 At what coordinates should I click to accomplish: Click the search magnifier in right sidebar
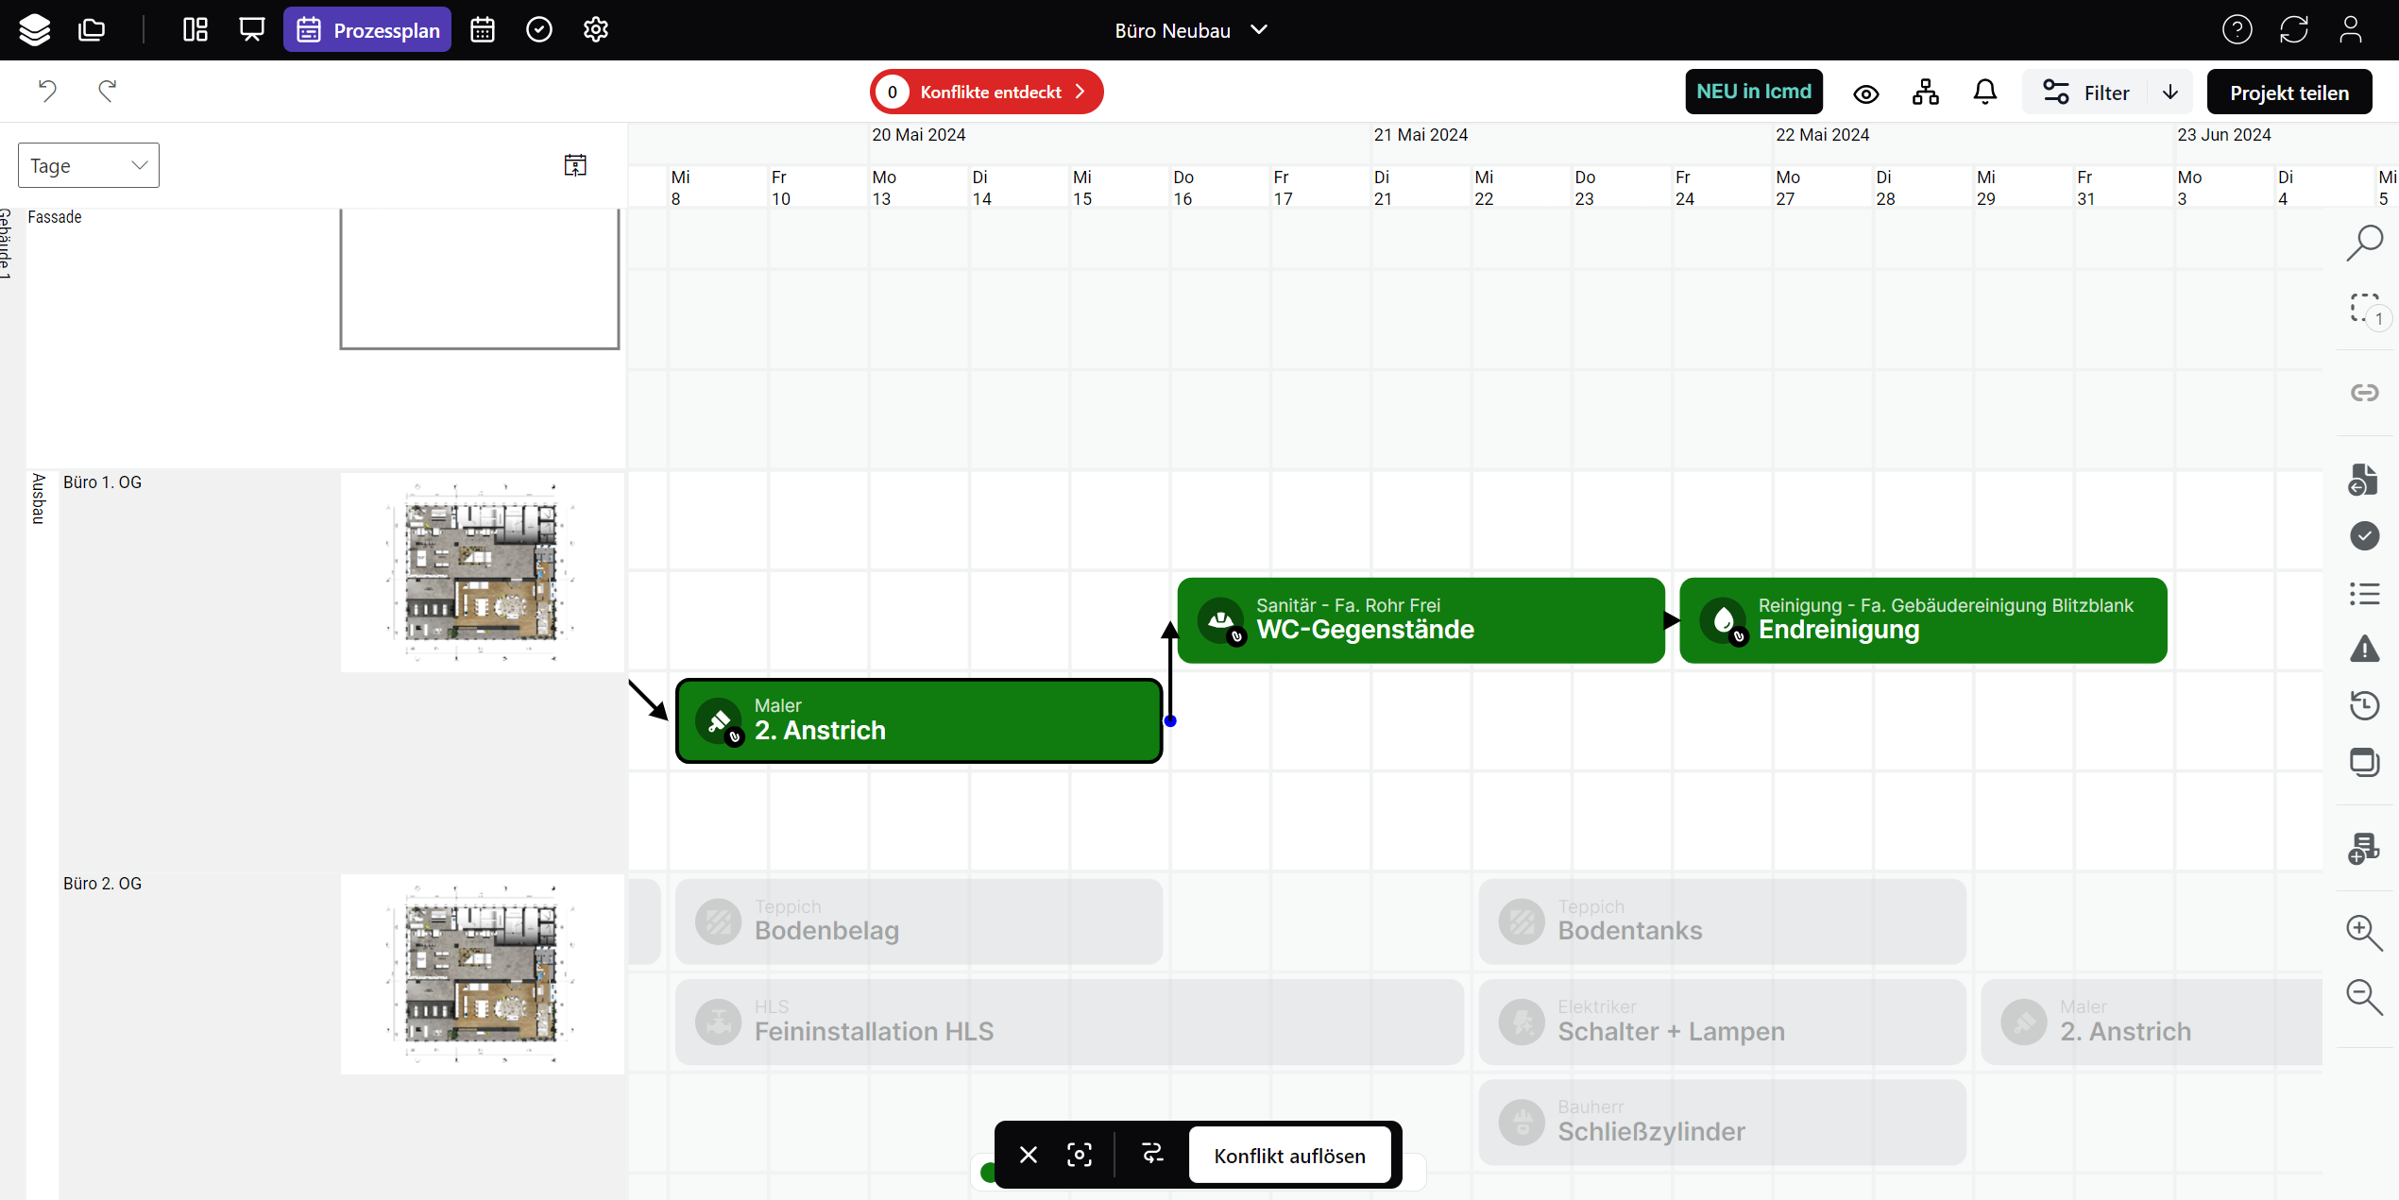(2364, 242)
